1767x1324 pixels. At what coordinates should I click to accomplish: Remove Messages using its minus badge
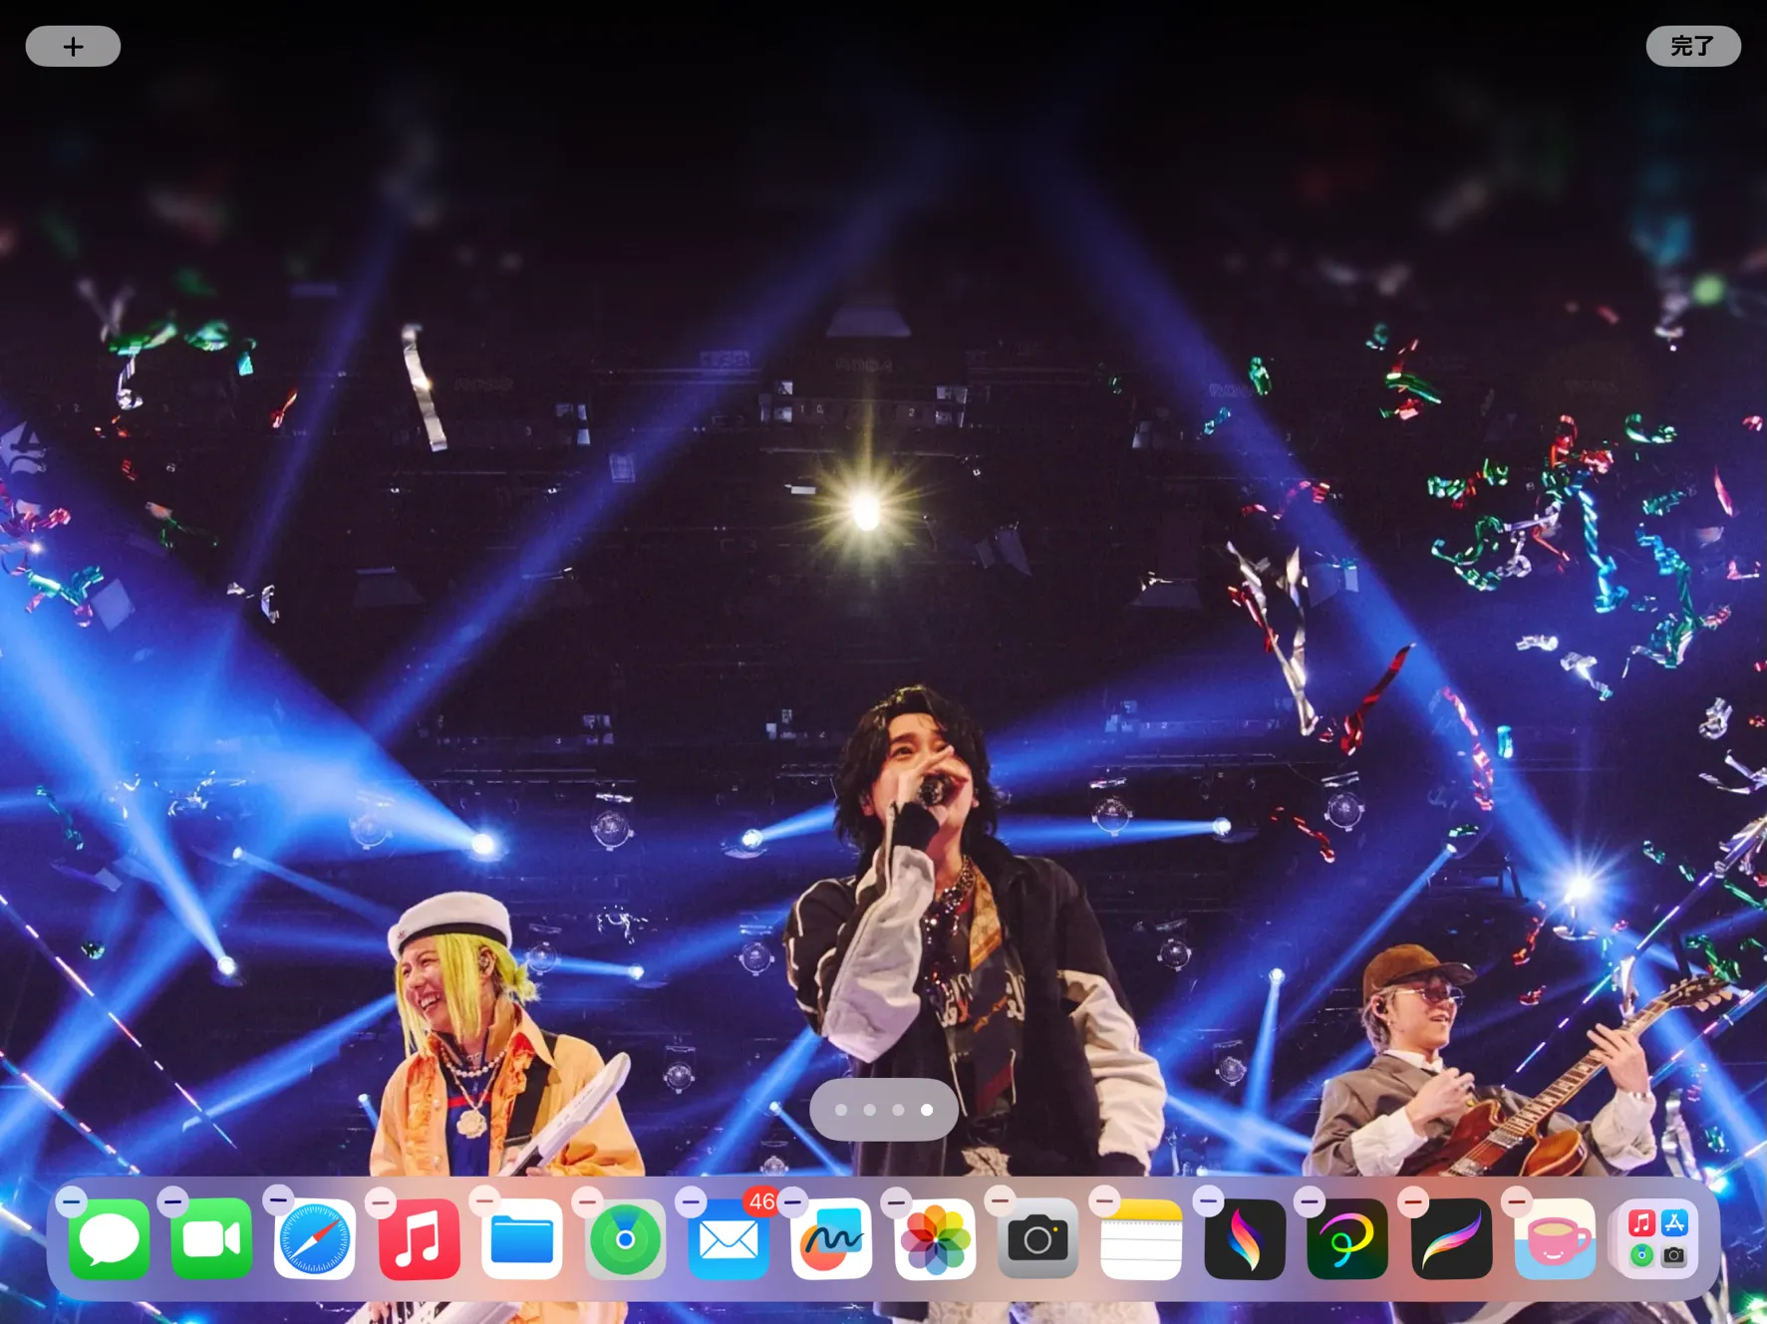tap(71, 1201)
